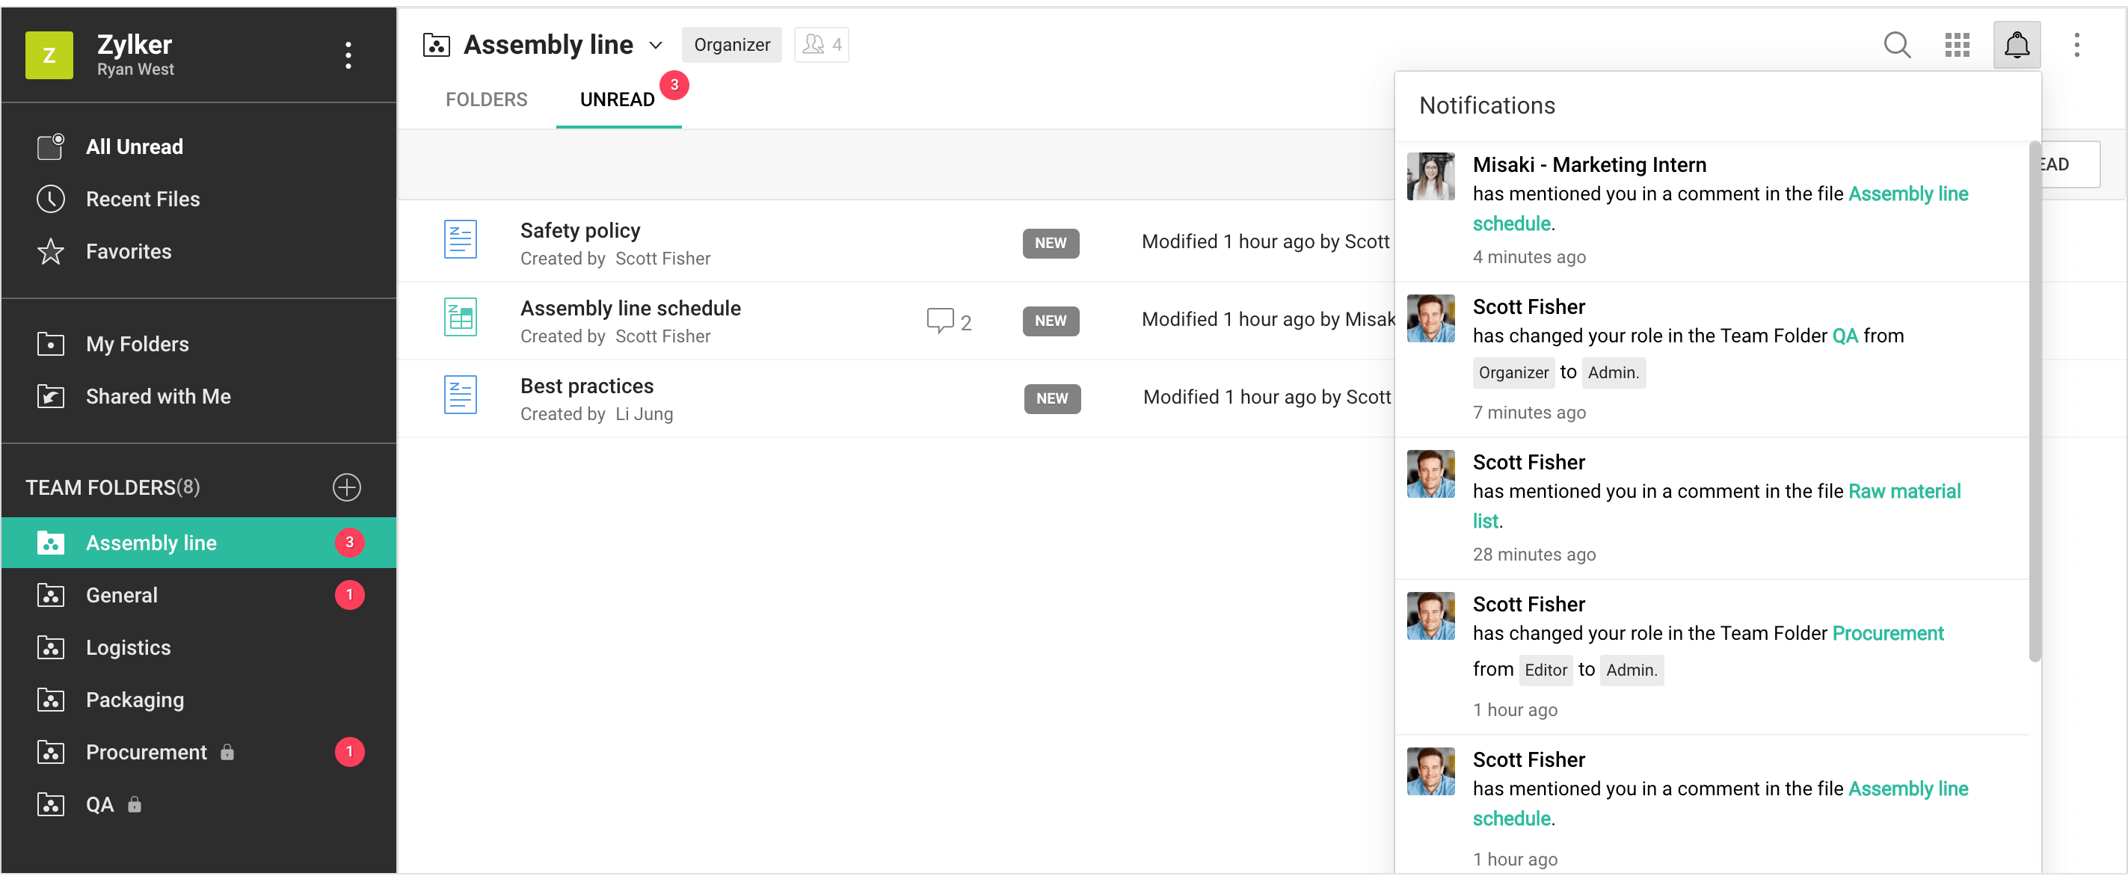The image size is (2128, 879).
Task: Open the top-right more options menu
Action: 2076,45
